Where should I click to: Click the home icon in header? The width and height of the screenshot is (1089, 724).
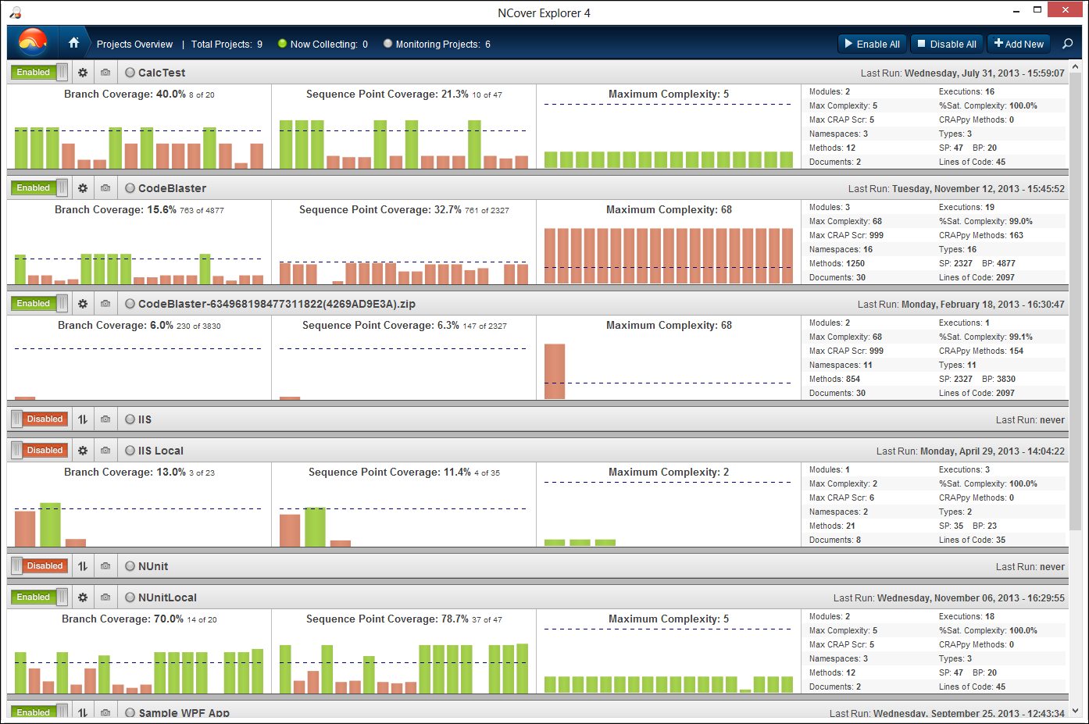click(73, 43)
